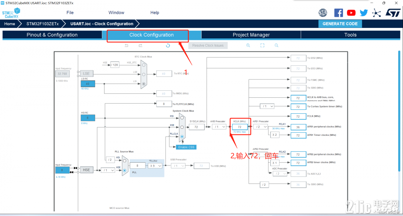Click STM32F103ZETx breadcrumb
The width and height of the screenshot is (403, 216).
(43, 24)
